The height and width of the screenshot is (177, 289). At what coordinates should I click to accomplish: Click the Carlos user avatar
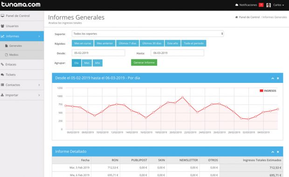(x=268, y=5)
